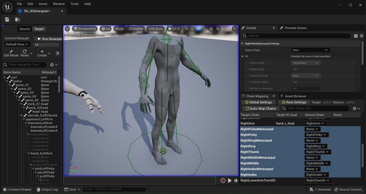Click the Run Retargeter button
This screenshot has height=194, width=366.
click(x=48, y=39)
